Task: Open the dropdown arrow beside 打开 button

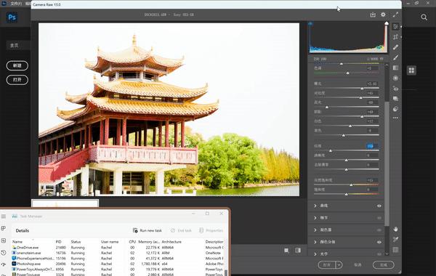Action: point(339,265)
